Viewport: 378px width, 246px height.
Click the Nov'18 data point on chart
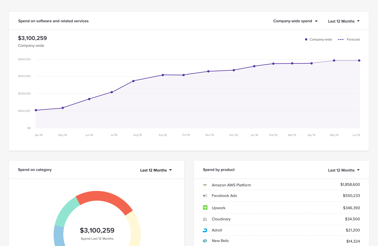click(x=208, y=71)
